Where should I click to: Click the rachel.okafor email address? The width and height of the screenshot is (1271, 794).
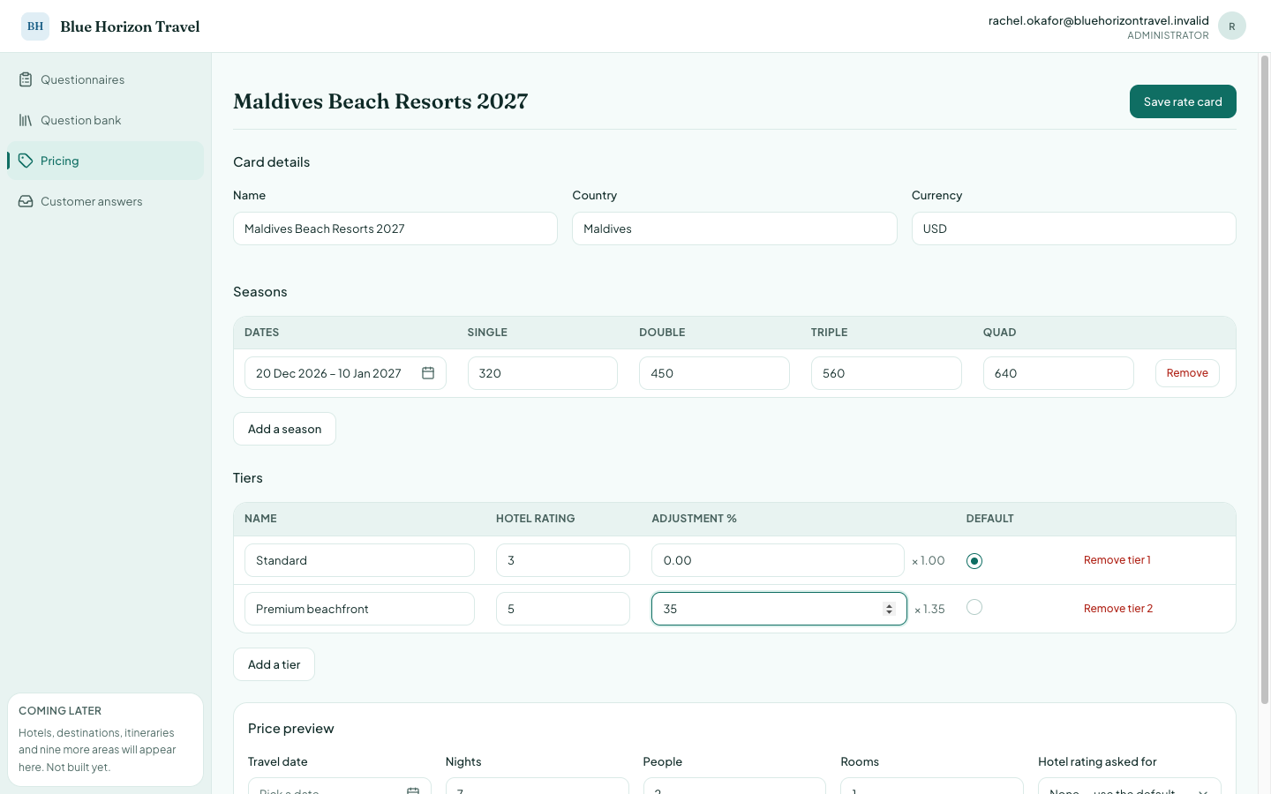coord(1099,20)
